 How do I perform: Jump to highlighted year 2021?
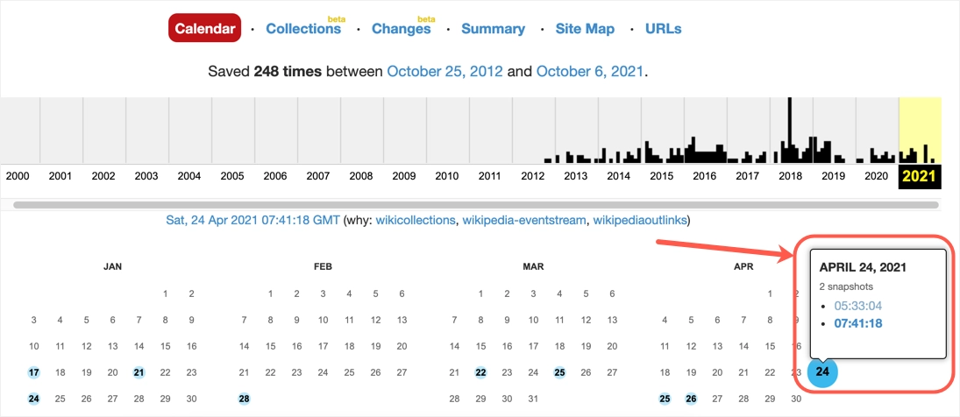[x=920, y=175]
